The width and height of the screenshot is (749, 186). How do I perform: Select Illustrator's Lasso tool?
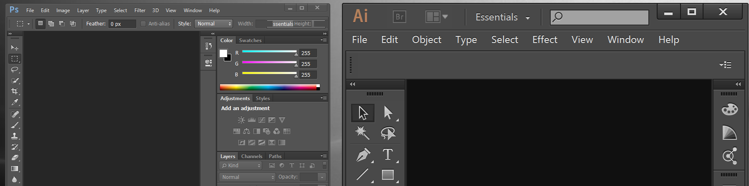(x=388, y=133)
